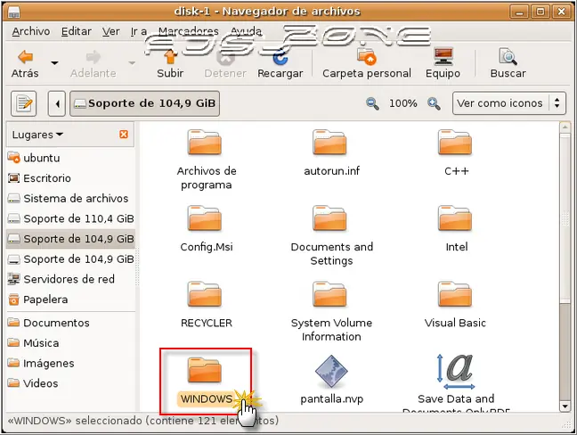Open the Editar menu

click(x=77, y=32)
